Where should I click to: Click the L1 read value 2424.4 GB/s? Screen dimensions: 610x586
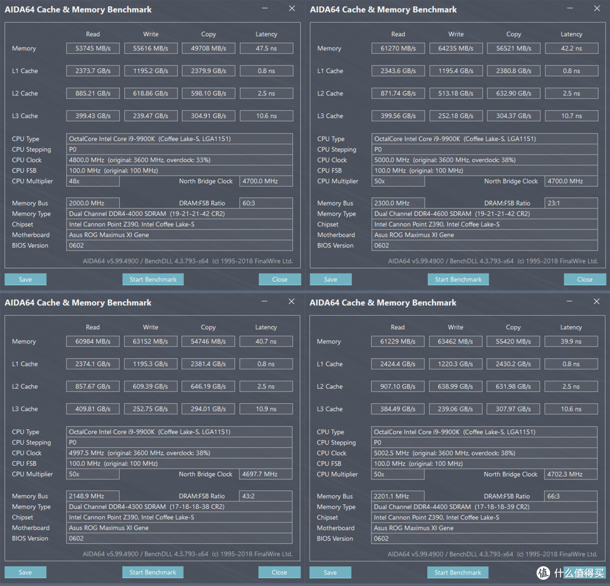tap(398, 364)
